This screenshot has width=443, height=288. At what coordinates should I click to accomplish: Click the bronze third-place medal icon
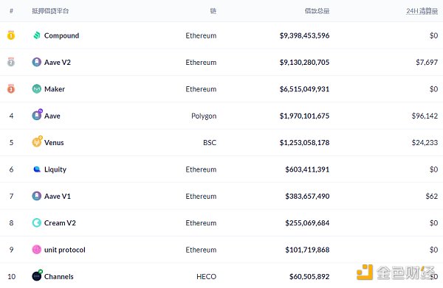(x=11, y=89)
